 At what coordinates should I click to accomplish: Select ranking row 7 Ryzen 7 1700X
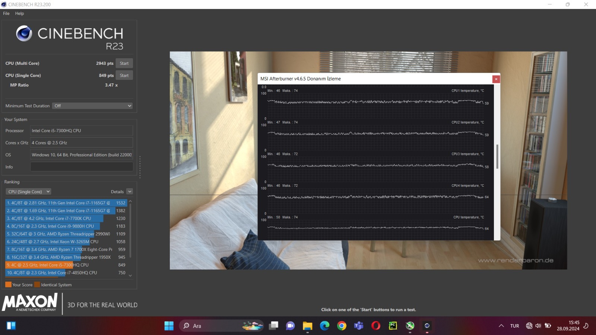click(66, 249)
